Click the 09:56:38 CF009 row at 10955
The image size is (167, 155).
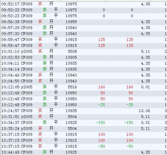pos(84,22)
